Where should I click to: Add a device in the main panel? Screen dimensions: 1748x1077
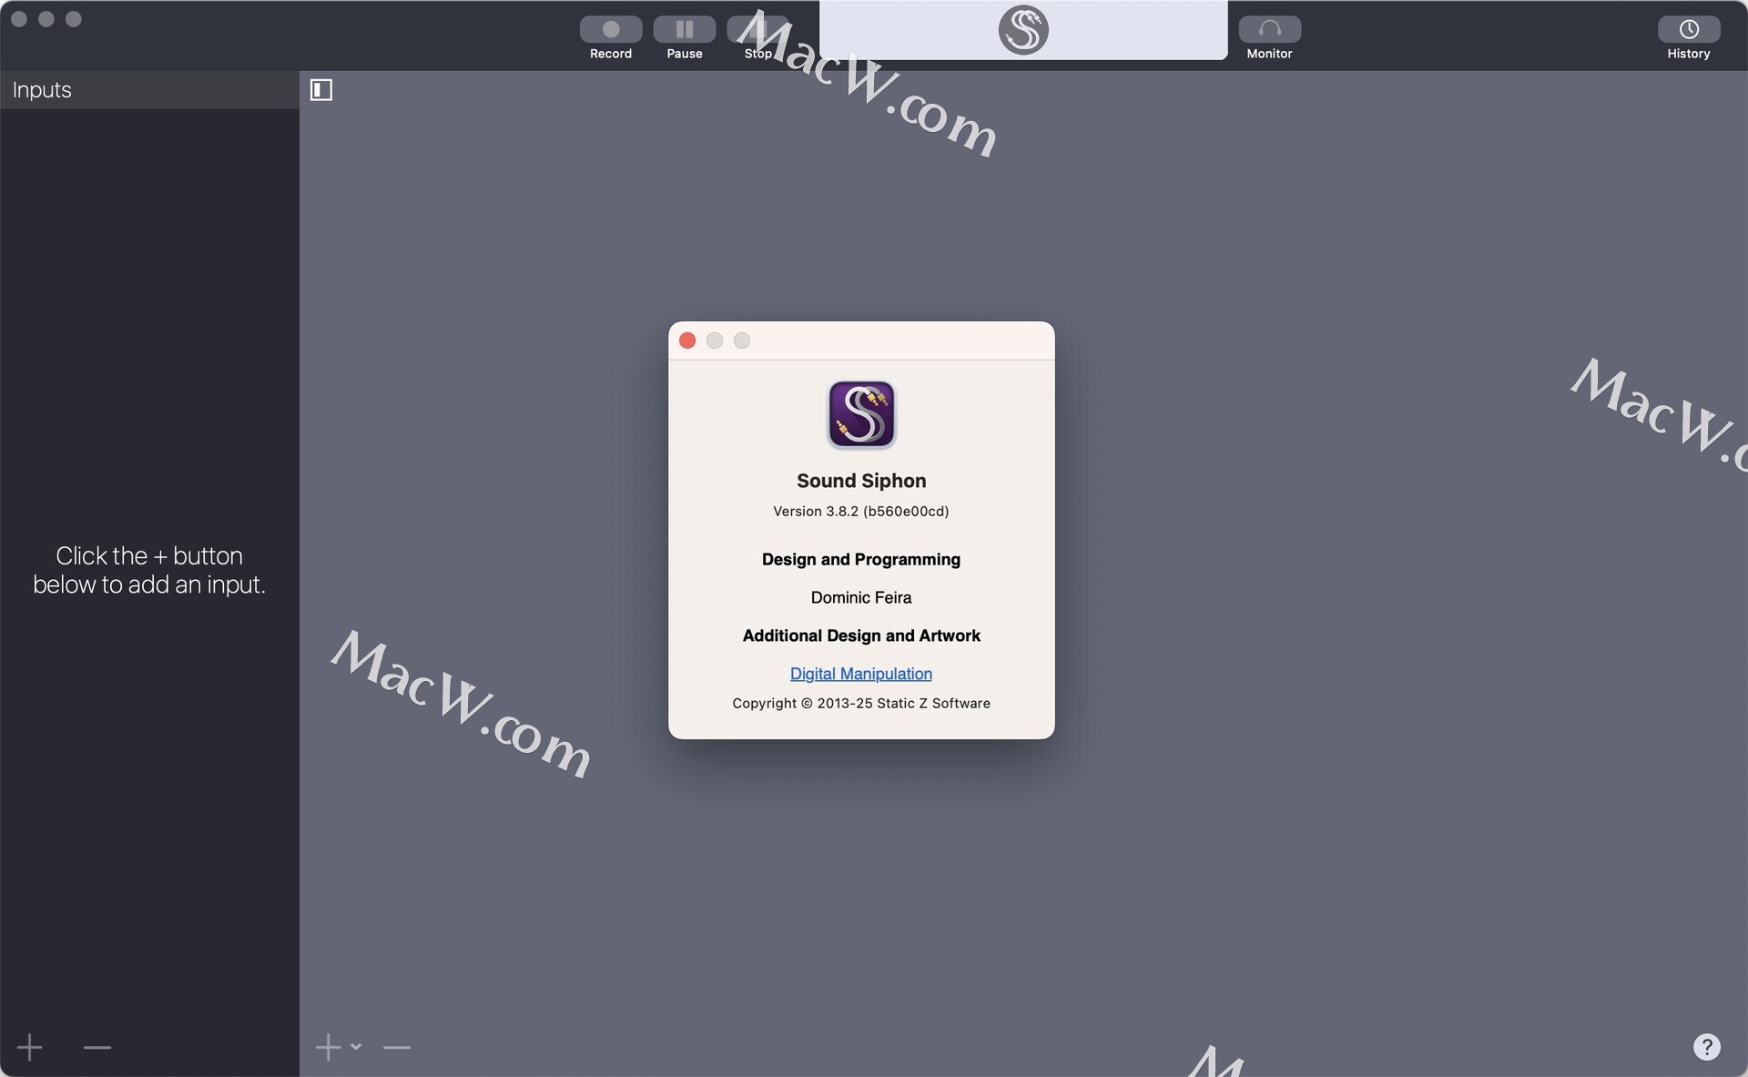tap(328, 1047)
